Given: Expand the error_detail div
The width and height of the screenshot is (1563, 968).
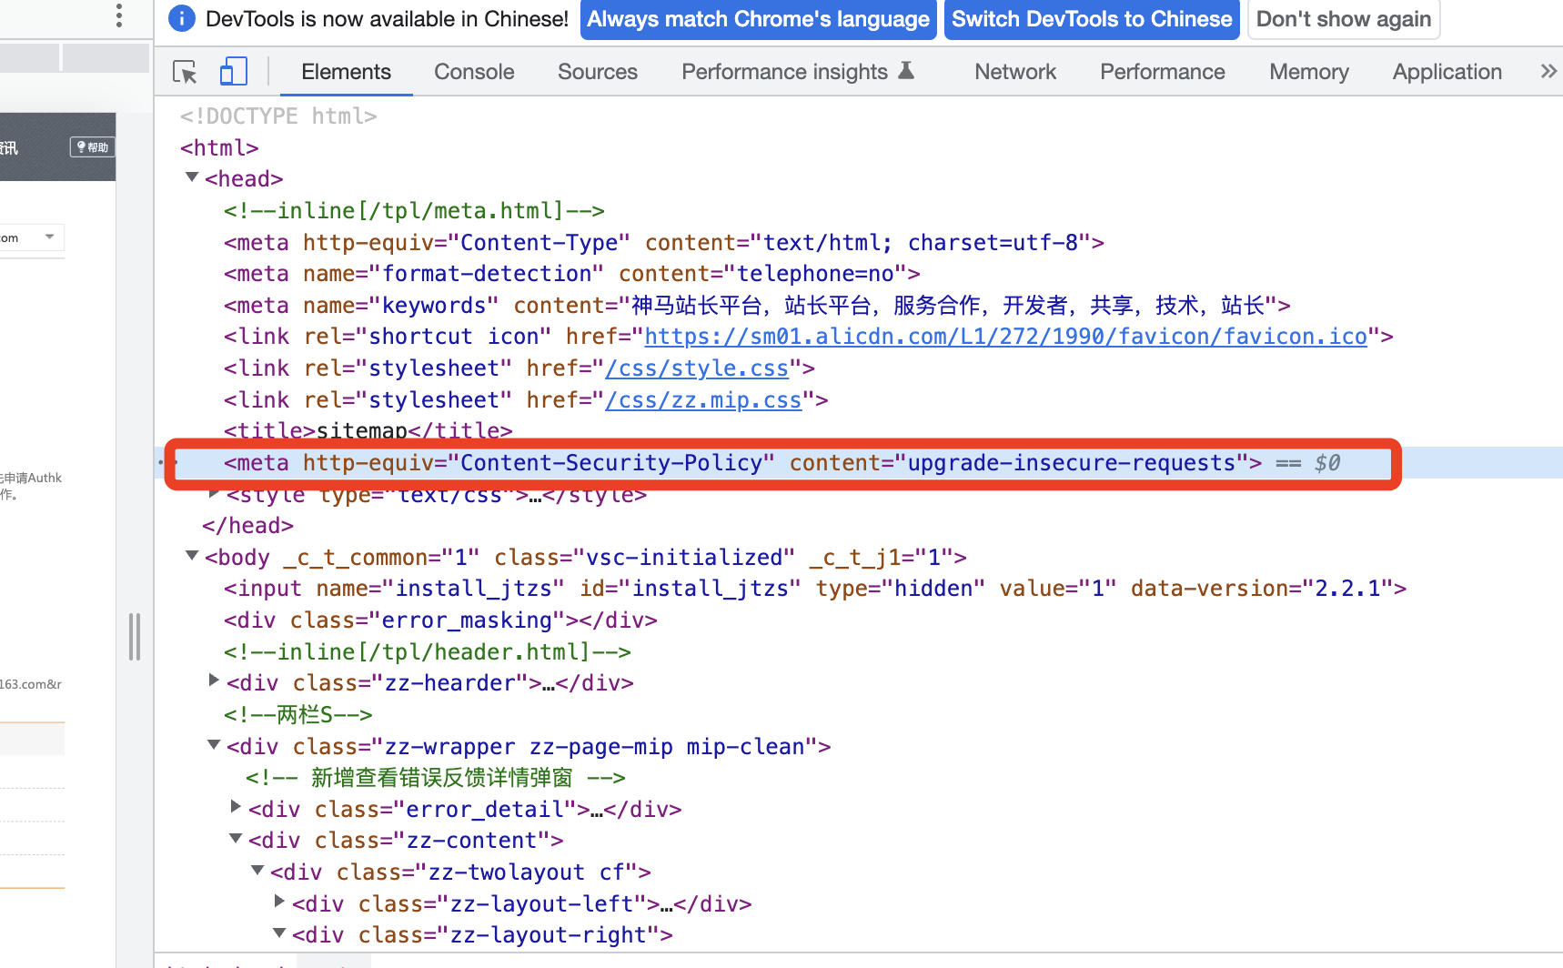Looking at the screenshot, I should (236, 806).
